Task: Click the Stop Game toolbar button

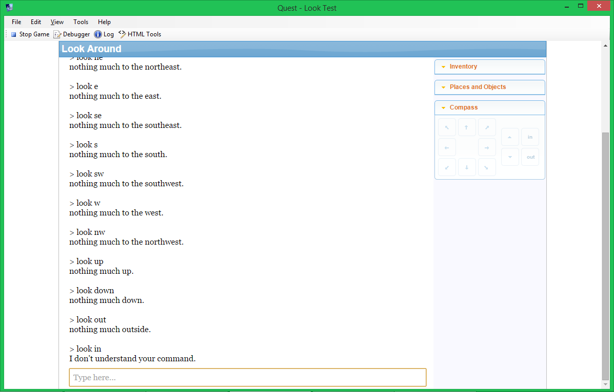Action: (30, 34)
